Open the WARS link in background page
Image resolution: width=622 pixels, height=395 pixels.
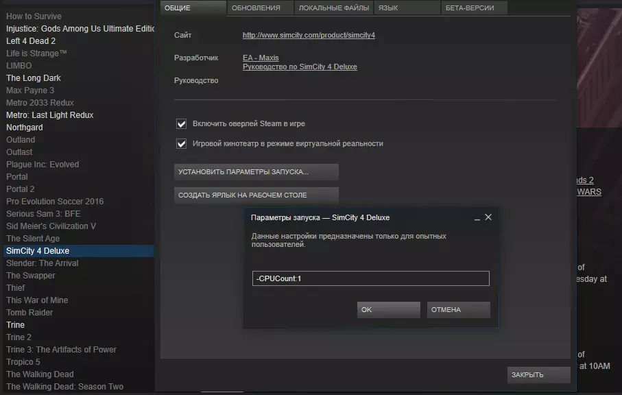(x=589, y=192)
